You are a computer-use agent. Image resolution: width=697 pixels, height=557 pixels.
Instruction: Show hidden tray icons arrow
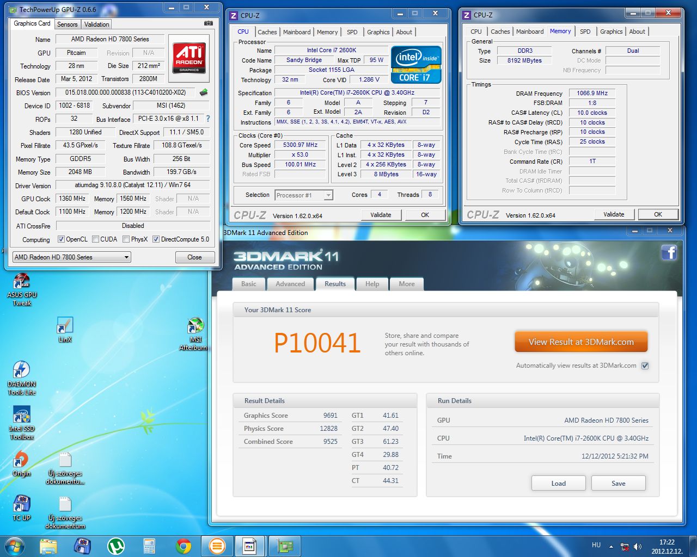(x=611, y=547)
